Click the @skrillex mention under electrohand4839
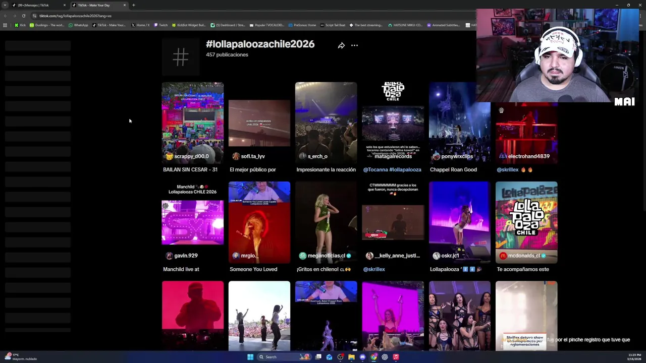Screen dimensions: 646x363 [x=508, y=170]
